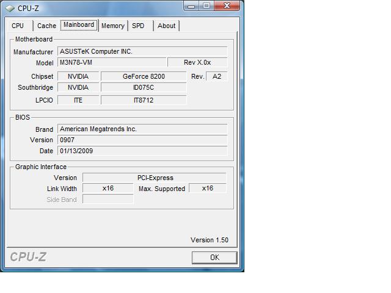The height and width of the screenshot is (293, 391).
Task: Click the Manufacturer label
Action: [33, 52]
